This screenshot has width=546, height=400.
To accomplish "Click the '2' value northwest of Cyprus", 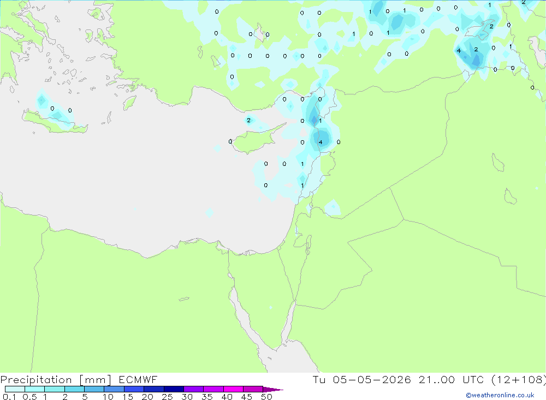I will point(248,121).
